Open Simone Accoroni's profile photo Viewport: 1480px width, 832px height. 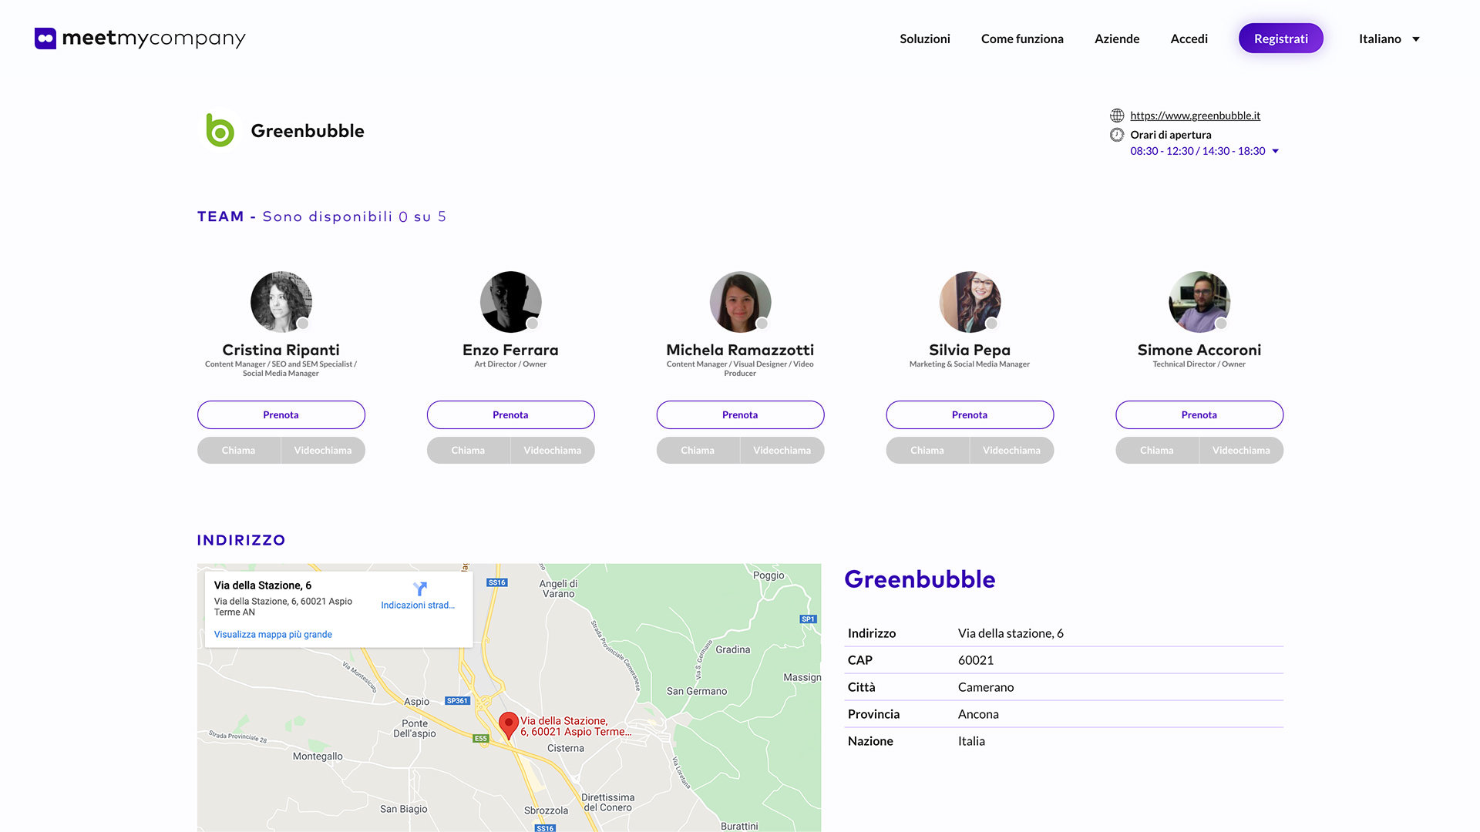(x=1200, y=302)
